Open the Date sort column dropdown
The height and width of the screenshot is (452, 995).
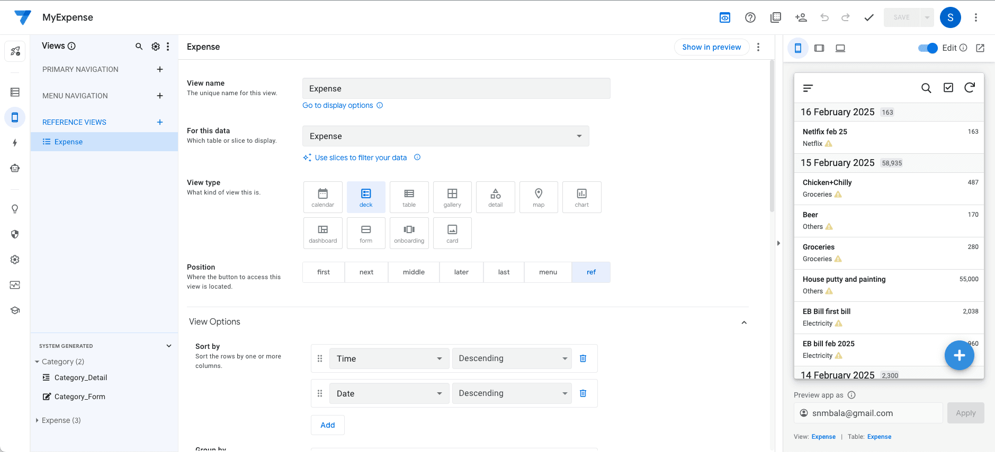389,393
